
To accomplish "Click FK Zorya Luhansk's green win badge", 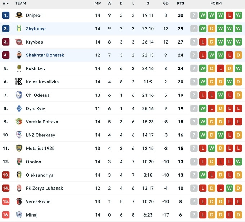I will tap(230, 189).
